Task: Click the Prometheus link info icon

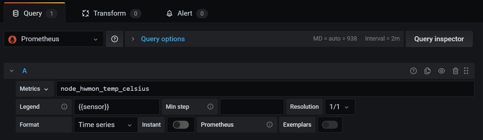Action: click(x=269, y=125)
